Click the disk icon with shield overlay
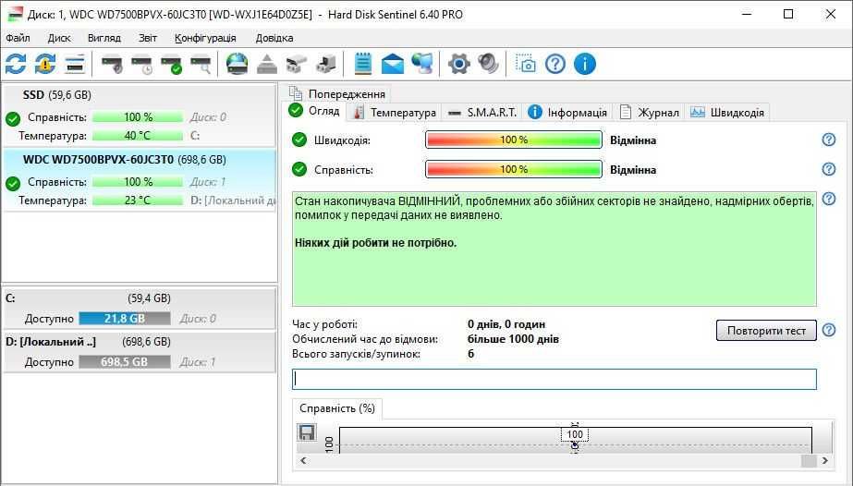Image resolution: width=853 pixels, height=486 pixels. [112, 65]
